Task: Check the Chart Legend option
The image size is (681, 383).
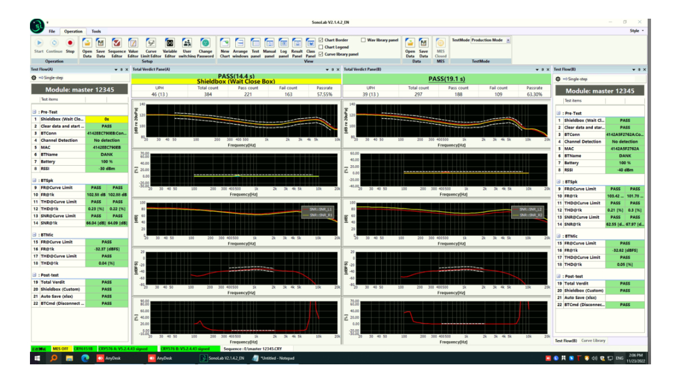Action: coord(321,47)
